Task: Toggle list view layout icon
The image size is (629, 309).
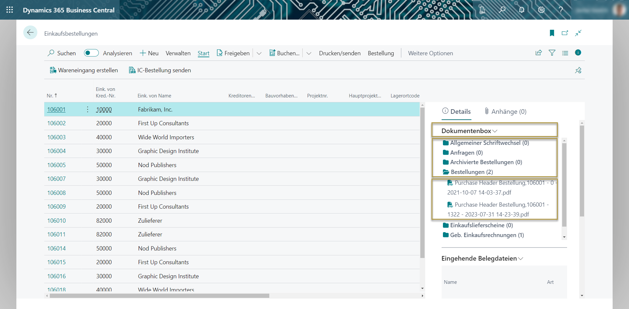Action: [565, 53]
